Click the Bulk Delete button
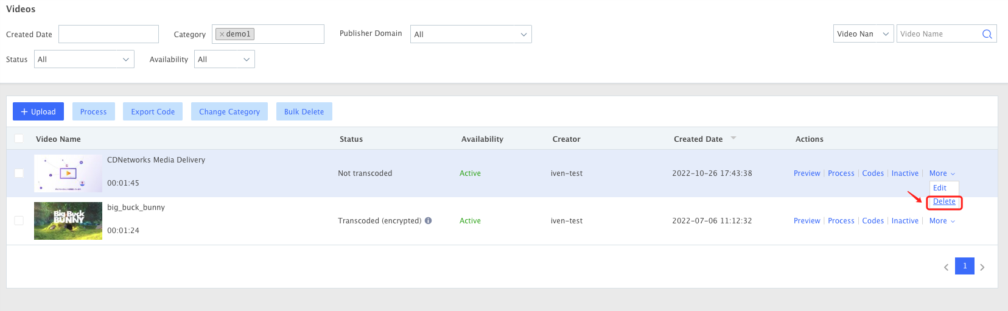This screenshot has height=311, width=1008. click(304, 111)
